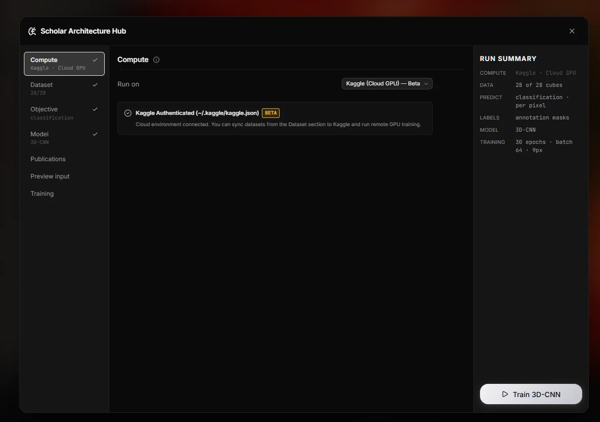
Task: Click the checkmark next to Objective
Action: (x=95, y=109)
